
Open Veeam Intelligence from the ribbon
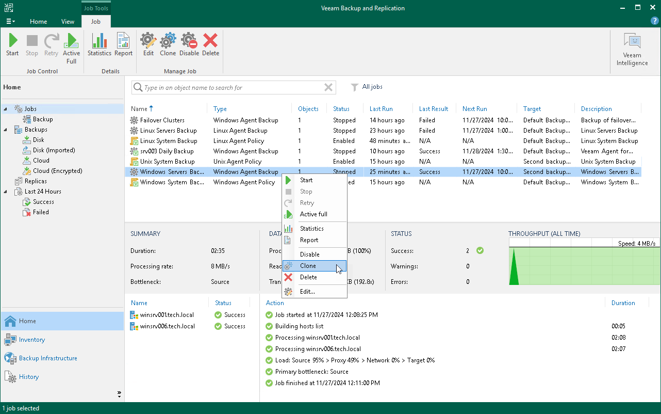tap(632, 46)
